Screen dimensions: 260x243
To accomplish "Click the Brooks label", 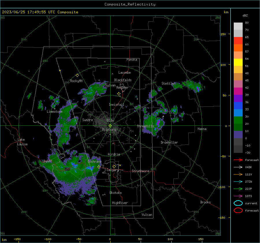I will pos(205,202).
